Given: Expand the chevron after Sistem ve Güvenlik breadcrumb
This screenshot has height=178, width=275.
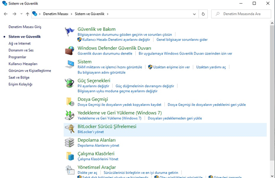Looking at the screenshot, I should point(108,14).
